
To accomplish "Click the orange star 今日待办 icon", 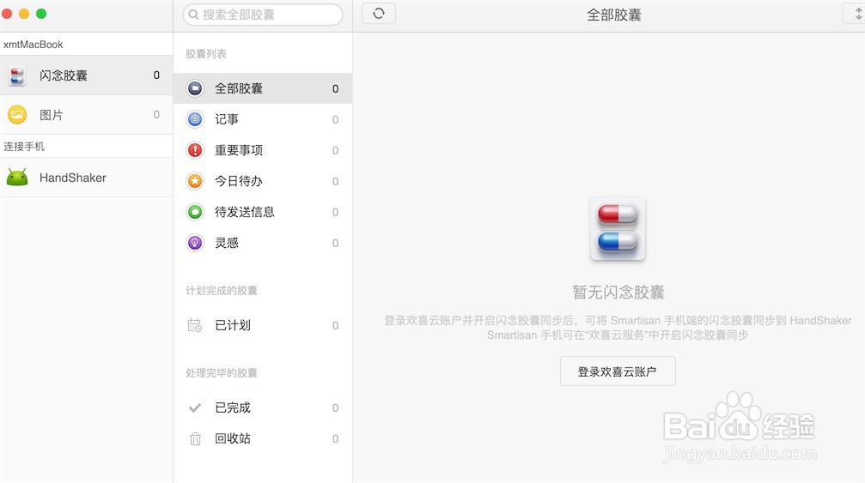I will tap(195, 181).
